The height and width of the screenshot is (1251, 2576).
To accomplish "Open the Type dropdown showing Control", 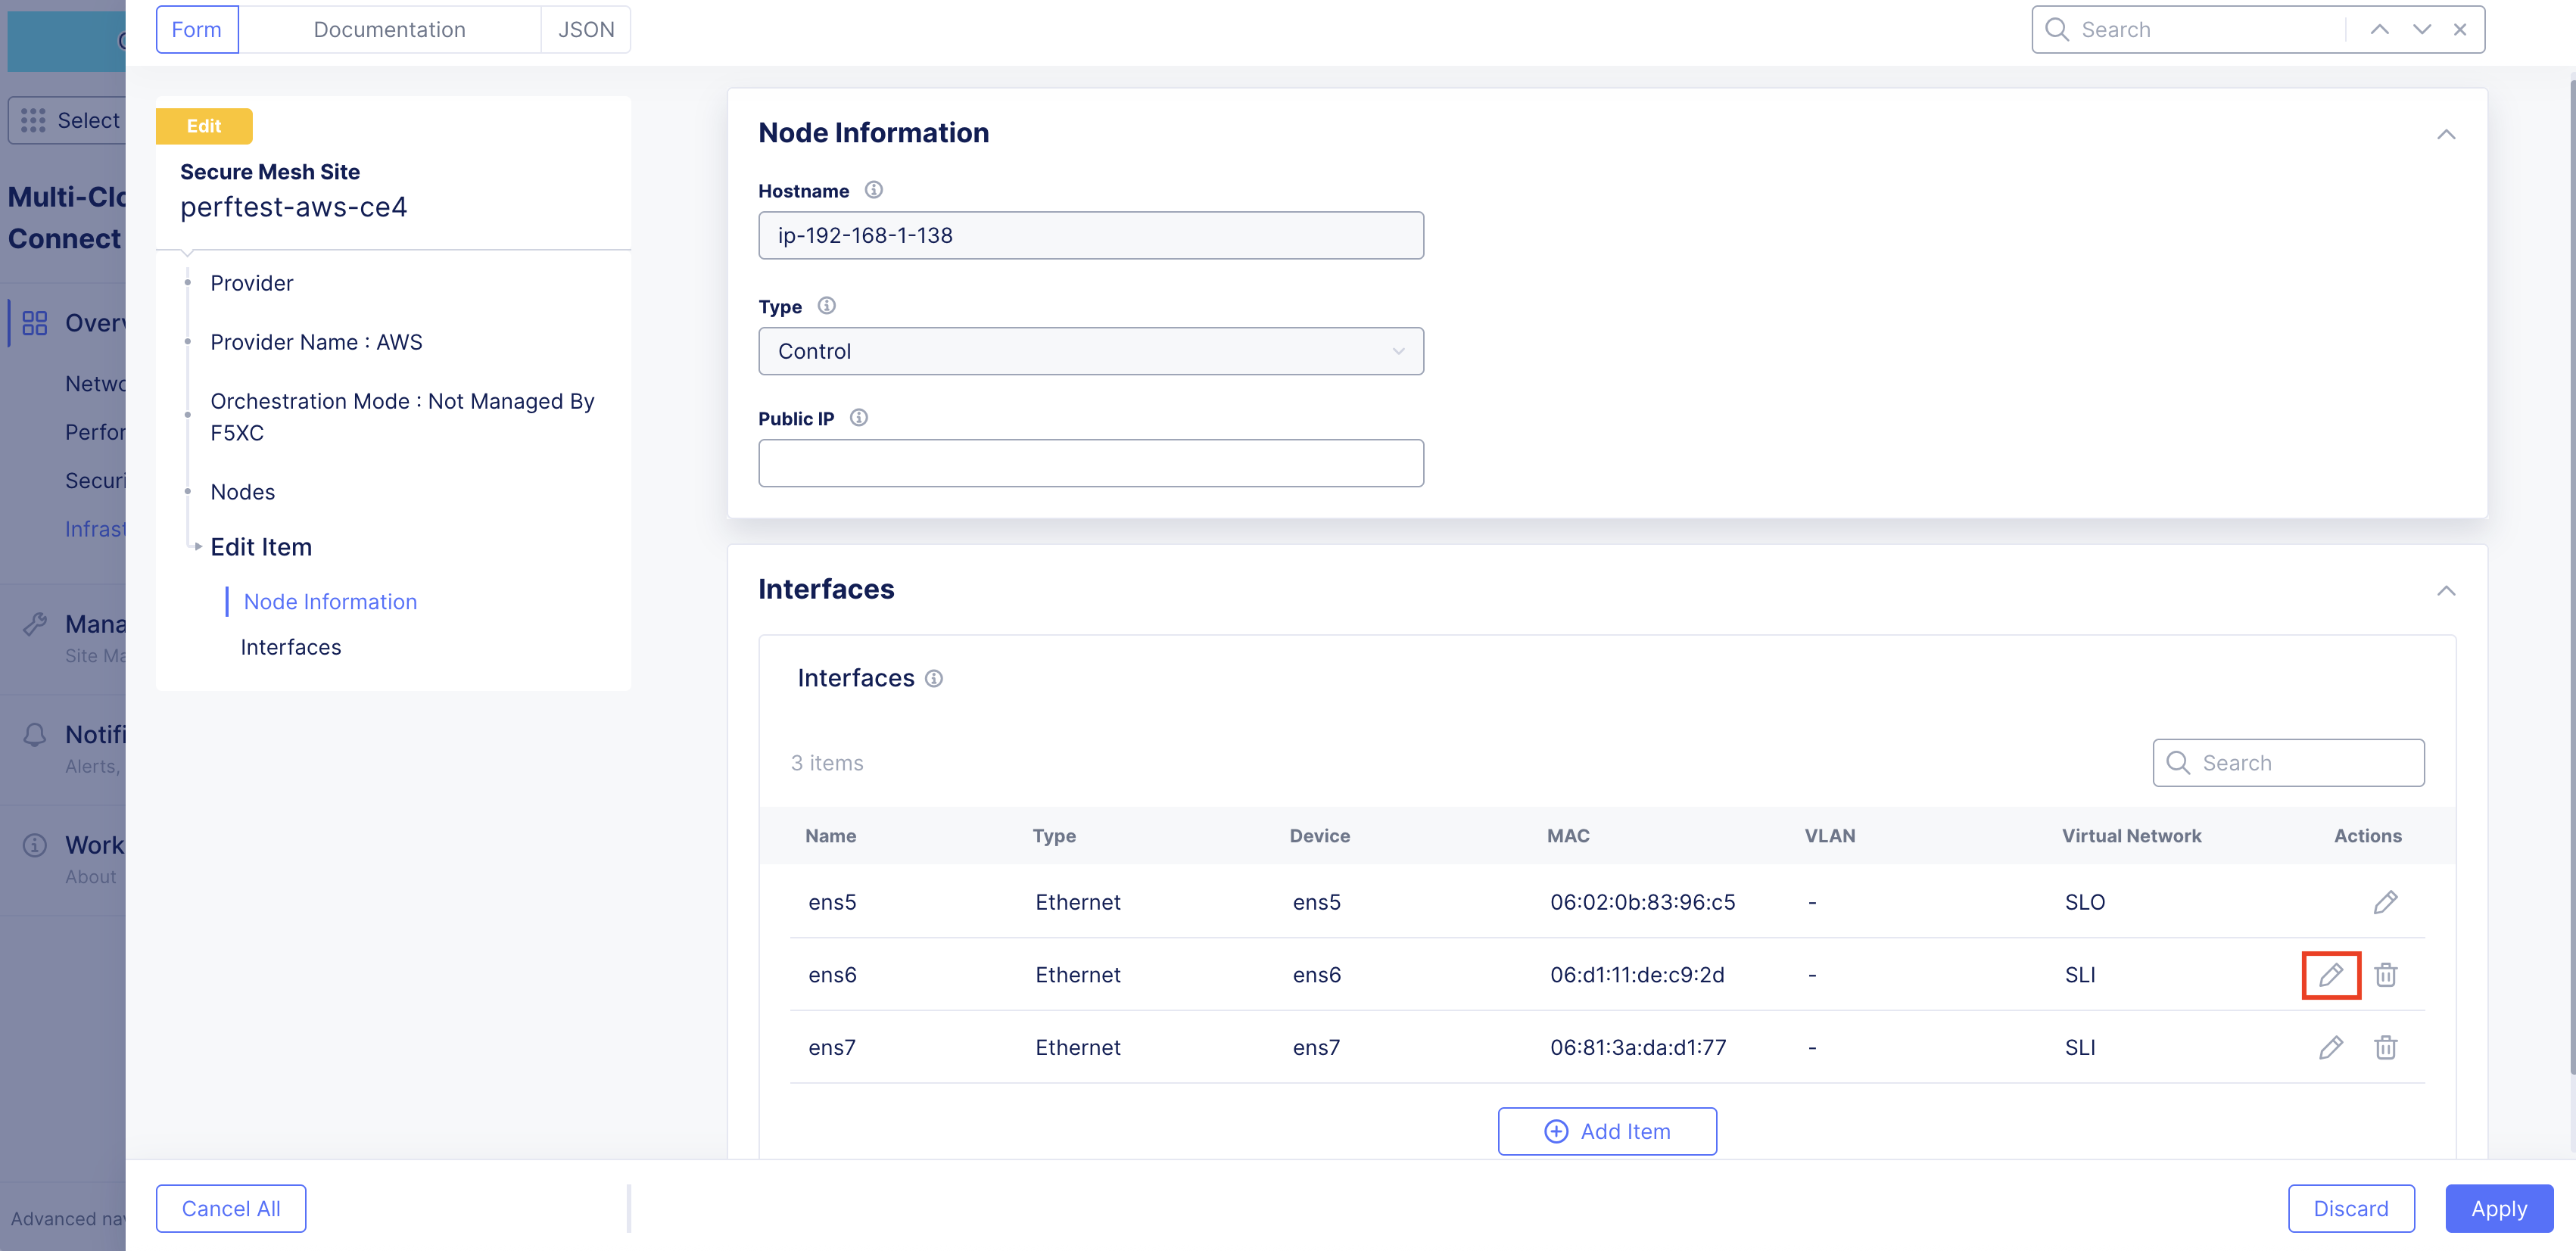I will point(1091,351).
